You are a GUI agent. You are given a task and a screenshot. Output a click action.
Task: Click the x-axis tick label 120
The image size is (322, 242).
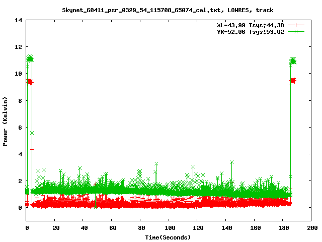(198, 228)
